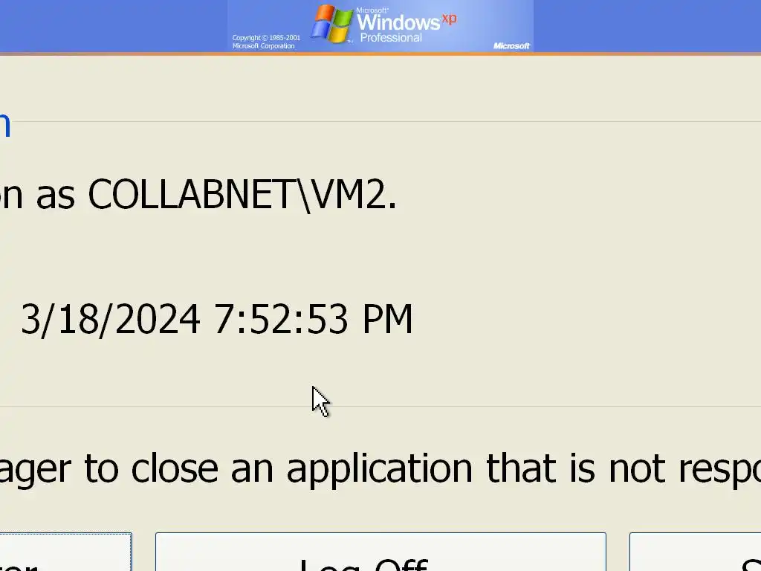Screen dimensions: 761x571
Task: Click the blue banner area right of logo
Action: tap(647, 26)
